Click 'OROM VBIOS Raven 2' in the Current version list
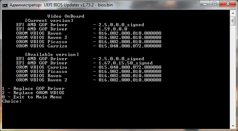Image resolution: width=238 pixels, height=131 pixels. [x=42, y=38]
